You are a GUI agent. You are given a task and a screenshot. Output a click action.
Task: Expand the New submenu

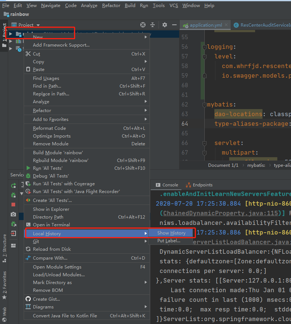(x=87, y=37)
